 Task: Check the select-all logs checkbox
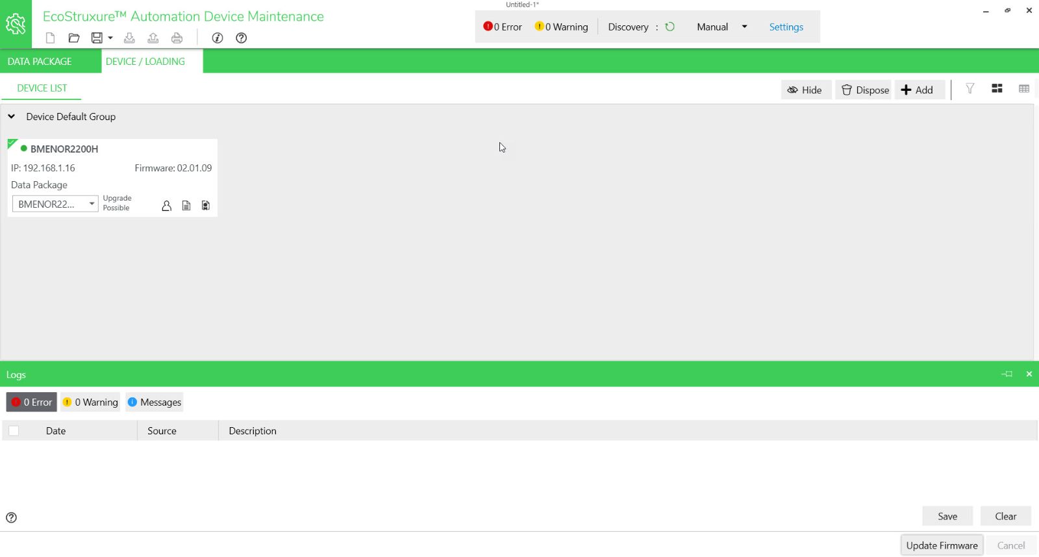(14, 430)
